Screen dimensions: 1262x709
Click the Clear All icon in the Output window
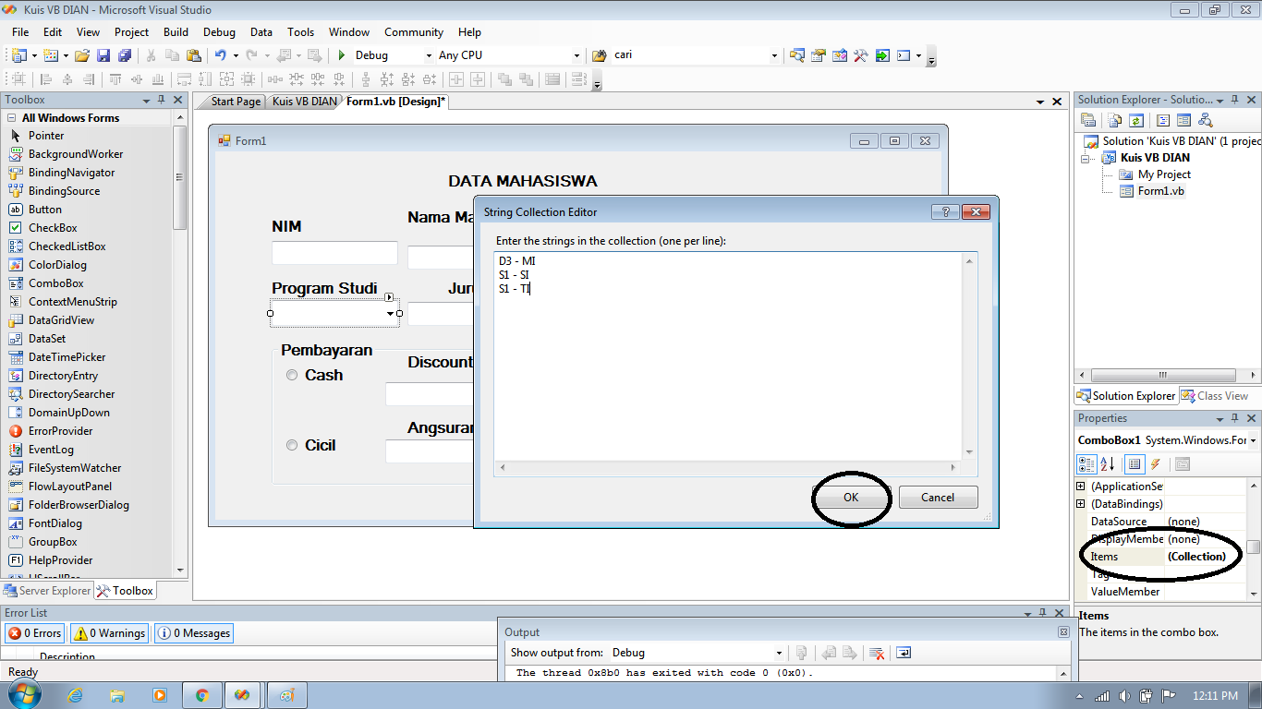pos(877,653)
